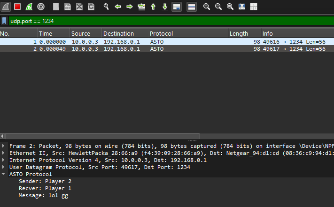The width and height of the screenshot is (334, 207).
Task: Select packet 1 from port 49616
Action: (x=167, y=42)
